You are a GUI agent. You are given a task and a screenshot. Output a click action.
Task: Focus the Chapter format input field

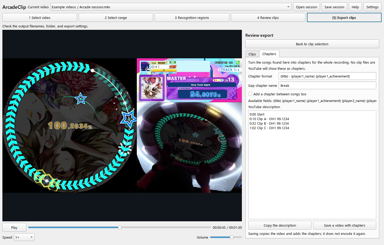327,76
